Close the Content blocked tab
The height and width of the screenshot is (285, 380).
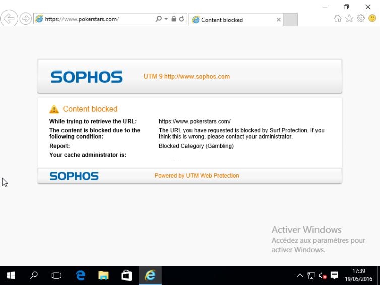pos(279,20)
